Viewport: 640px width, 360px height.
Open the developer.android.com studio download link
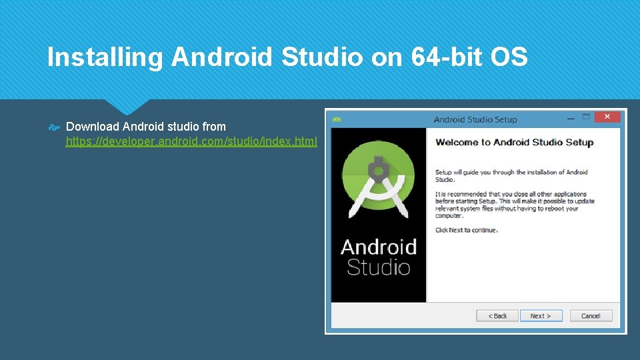191,141
